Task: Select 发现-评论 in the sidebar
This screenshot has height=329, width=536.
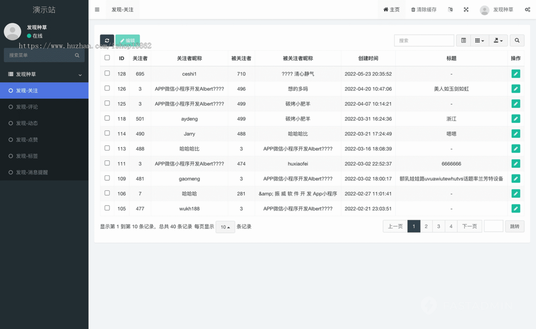Action: [x=44, y=107]
